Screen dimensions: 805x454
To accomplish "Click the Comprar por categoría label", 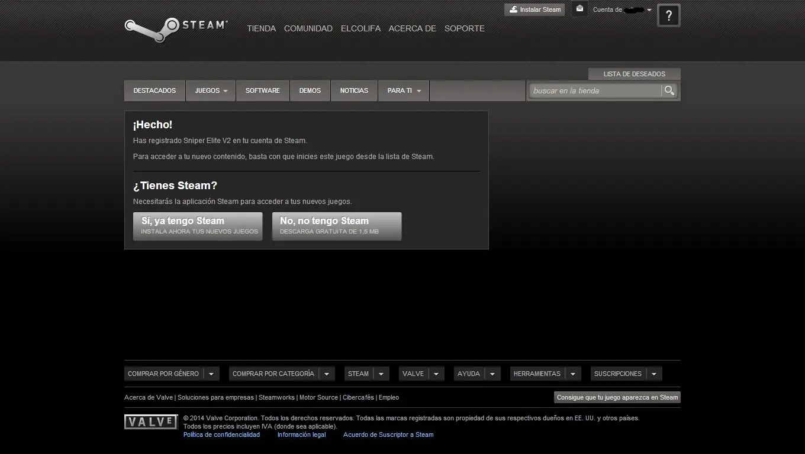I will pyautogui.click(x=273, y=374).
